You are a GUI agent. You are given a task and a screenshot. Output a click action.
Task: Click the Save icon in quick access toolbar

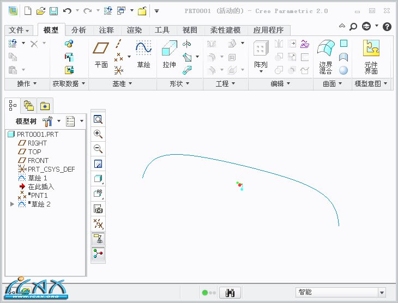[x=53, y=11]
